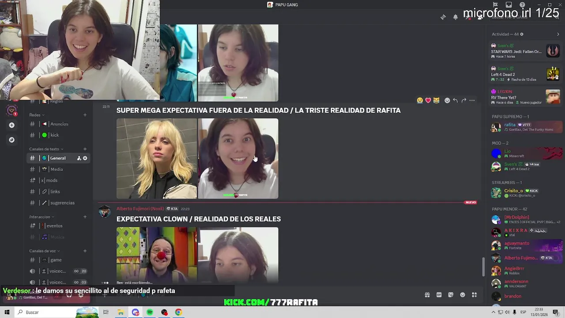Invite people to General channel
The width and height of the screenshot is (565, 318).
(79, 158)
